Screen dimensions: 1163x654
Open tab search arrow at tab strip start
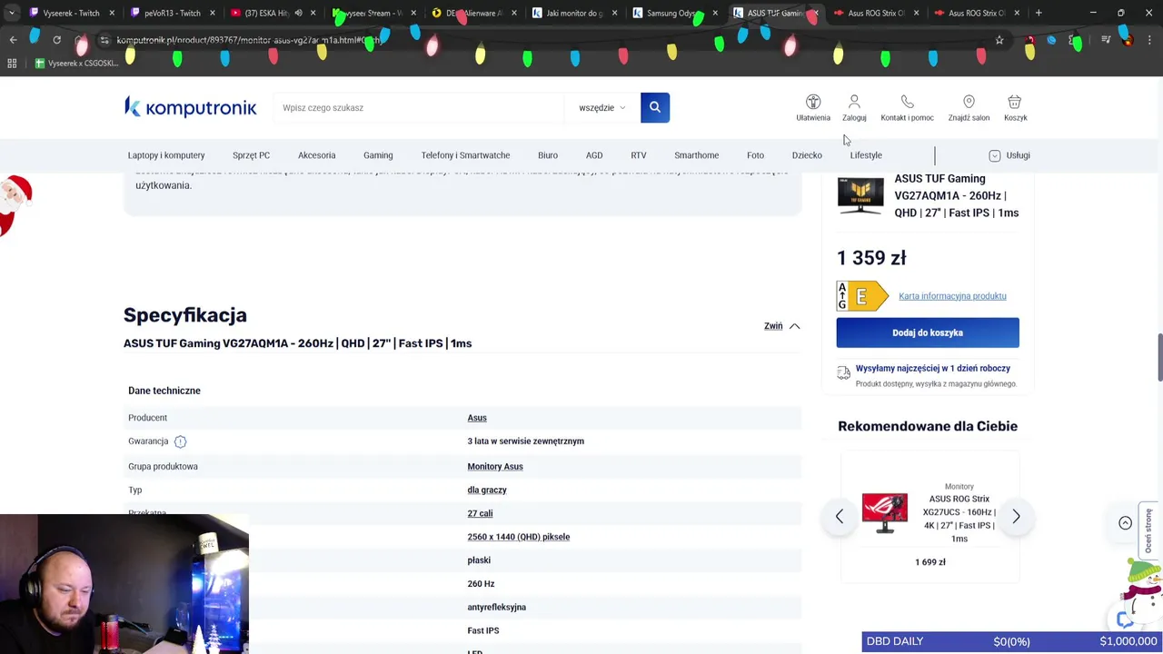(x=11, y=13)
